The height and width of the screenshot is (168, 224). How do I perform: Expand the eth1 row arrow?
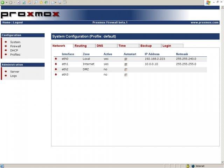(56, 64)
